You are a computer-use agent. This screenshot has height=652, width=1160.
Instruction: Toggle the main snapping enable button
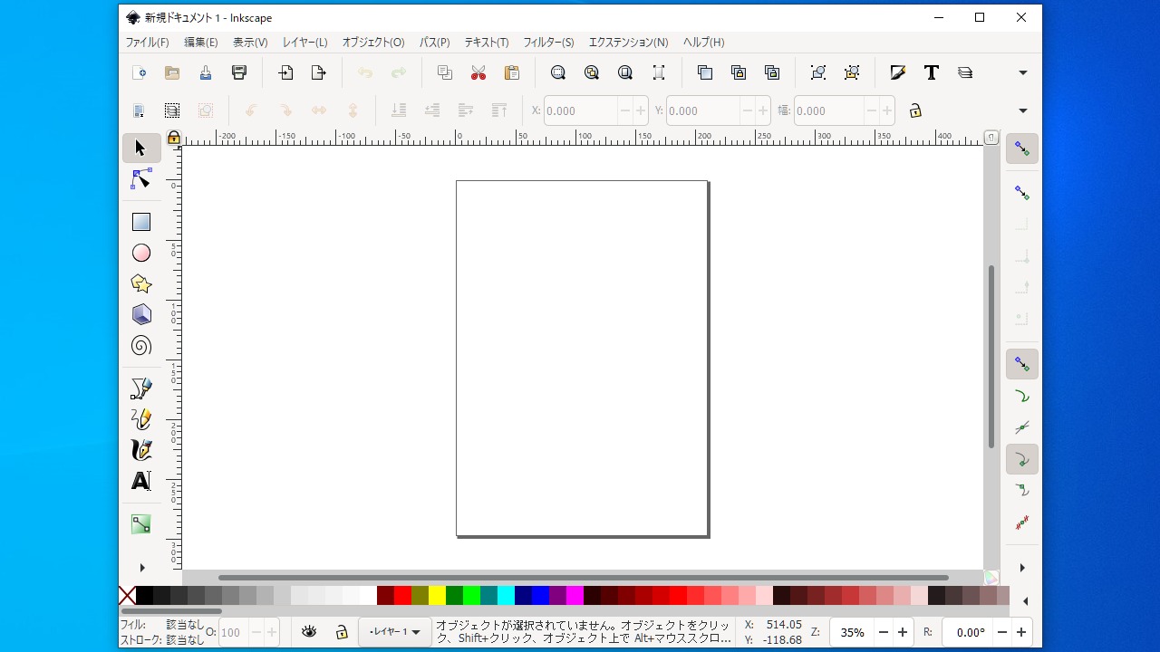click(1022, 149)
